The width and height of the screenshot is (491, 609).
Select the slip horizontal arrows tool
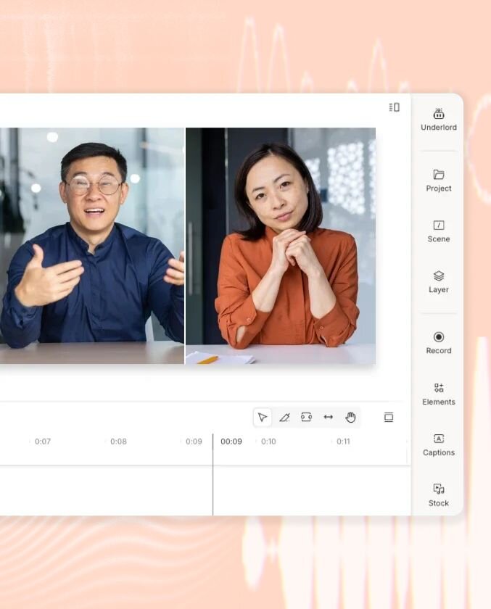point(328,417)
